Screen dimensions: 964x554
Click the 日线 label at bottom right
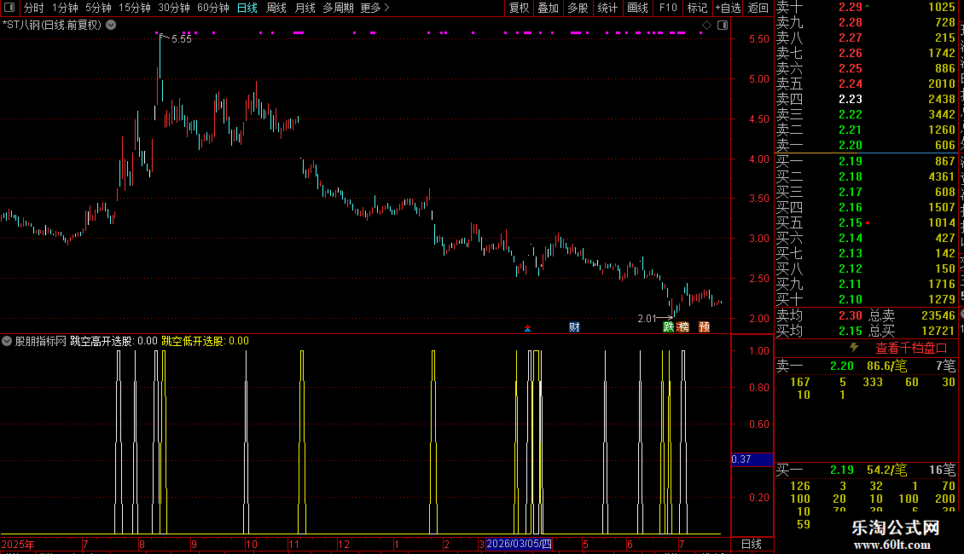tap(752, 544)
